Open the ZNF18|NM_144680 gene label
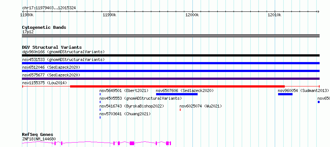Image resolution: width=330 pixels, height=147 pixels. tap(39, 139)
